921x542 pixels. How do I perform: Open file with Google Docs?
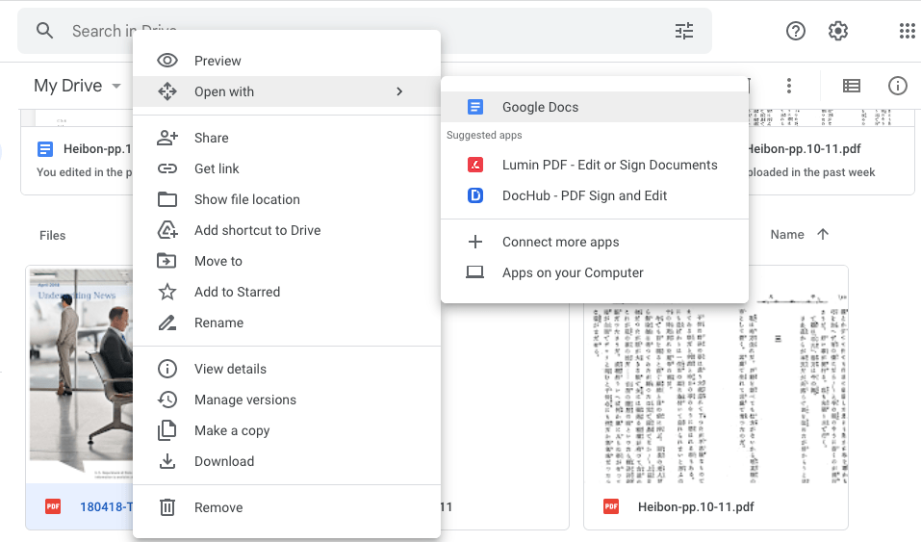540,107
